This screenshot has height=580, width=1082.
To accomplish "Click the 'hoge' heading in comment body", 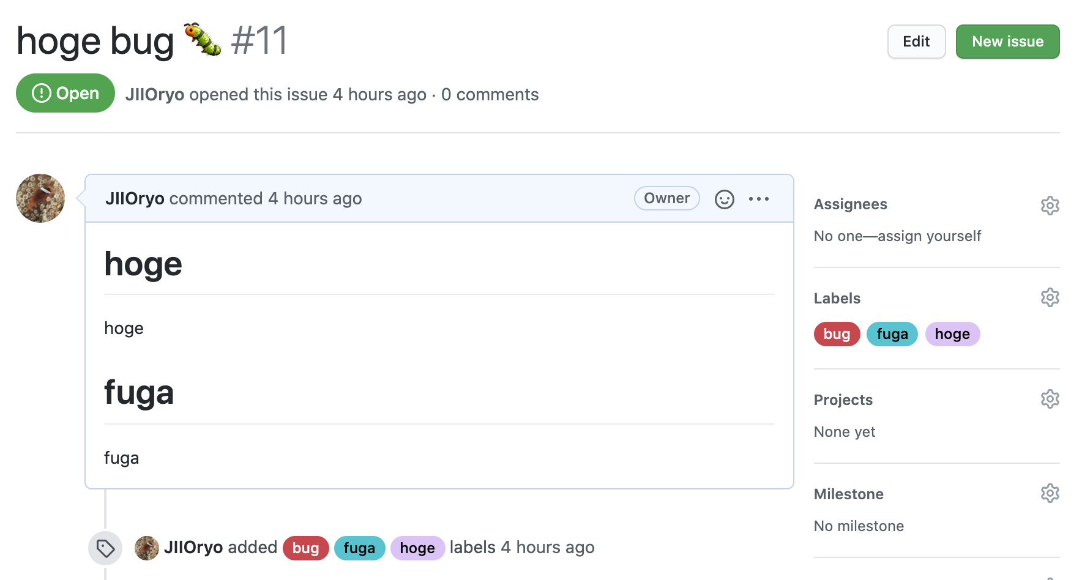I will click(x=143, y=265).
